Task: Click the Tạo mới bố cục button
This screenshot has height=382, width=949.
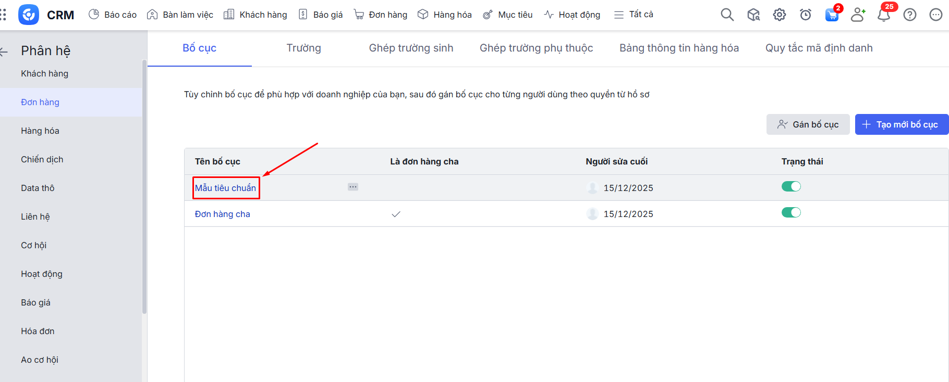Action: coord(901,124)
